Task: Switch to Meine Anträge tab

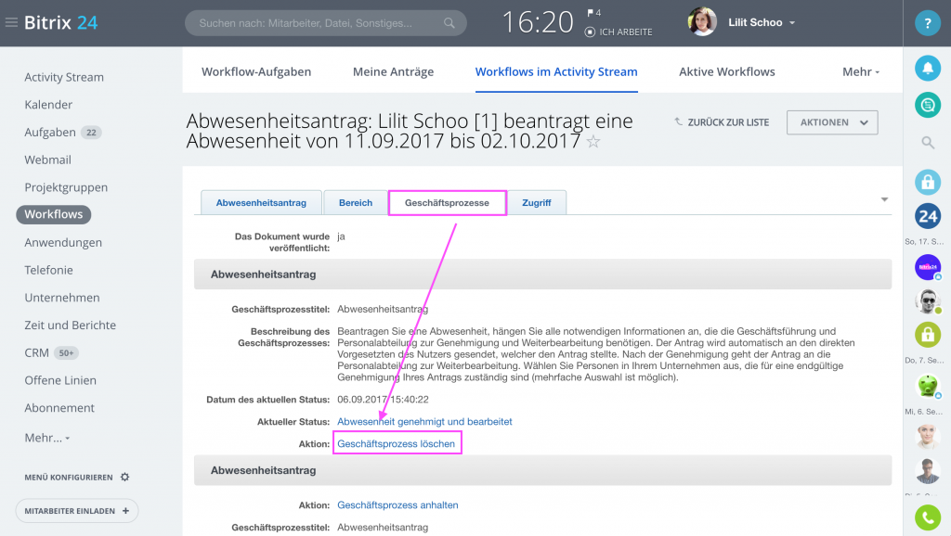Action: [x=393, y=72]
